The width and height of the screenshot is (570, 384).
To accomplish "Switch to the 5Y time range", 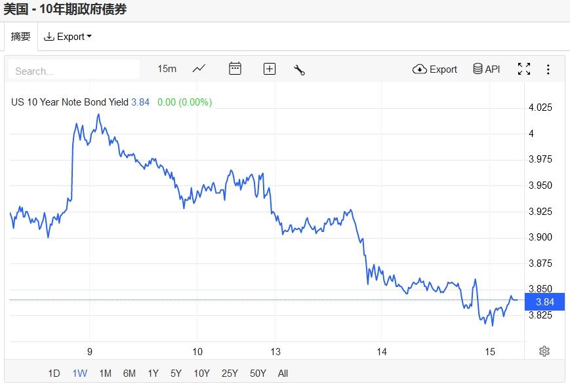I will pos(176,374).
